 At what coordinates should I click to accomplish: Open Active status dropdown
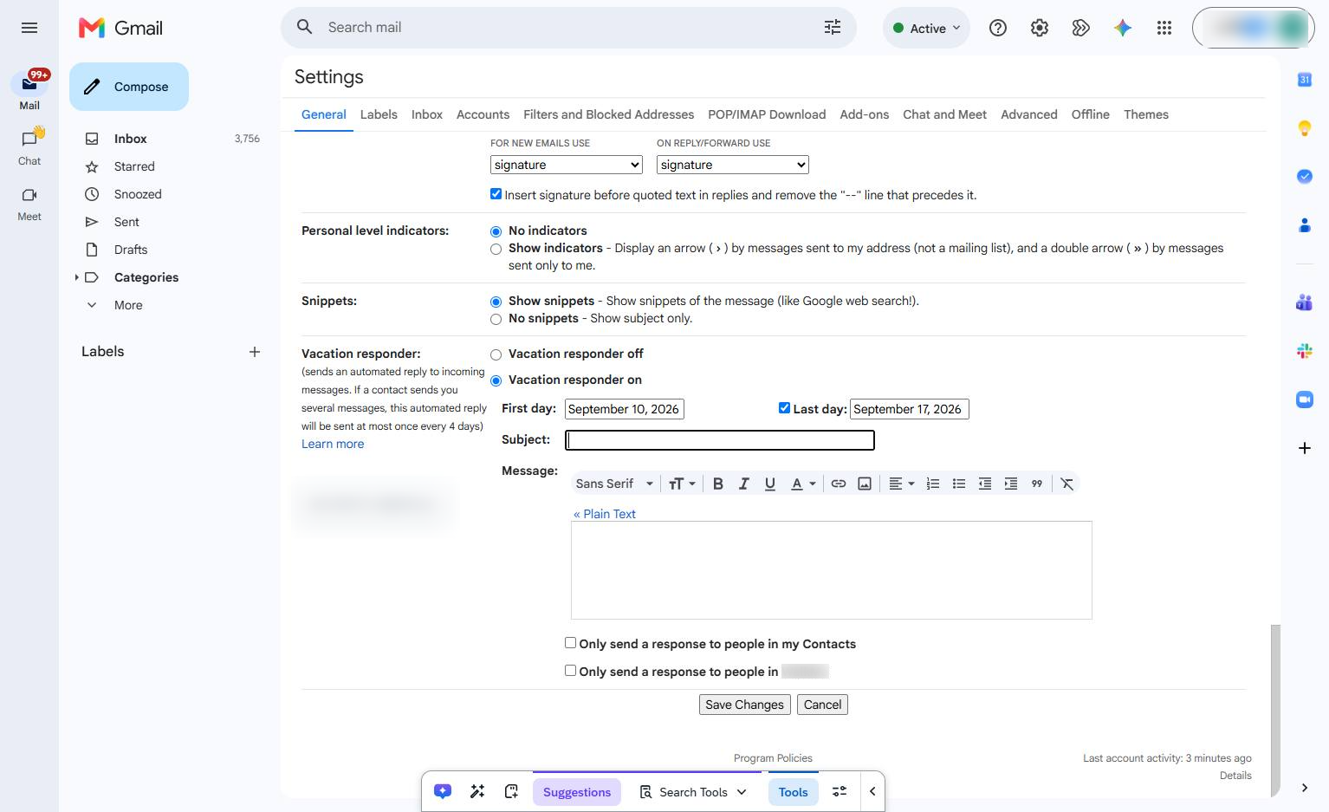pos(926,28)
